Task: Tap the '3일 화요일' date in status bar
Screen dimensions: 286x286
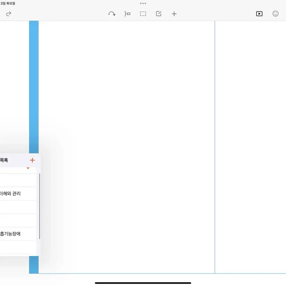Action: pyautogui.click(x=8, y=3)
